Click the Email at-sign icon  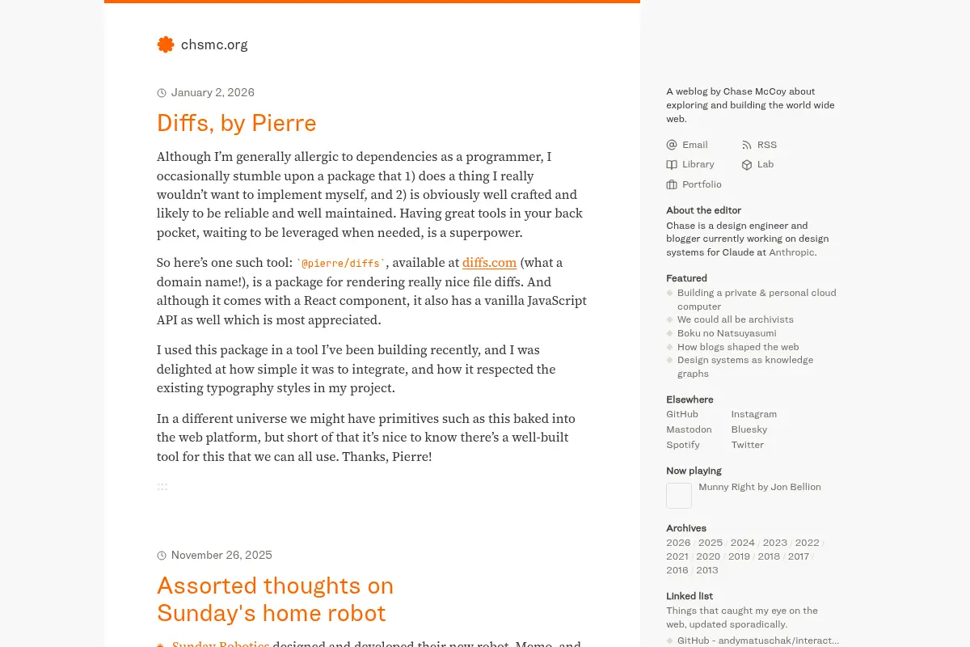click(672, 145)
